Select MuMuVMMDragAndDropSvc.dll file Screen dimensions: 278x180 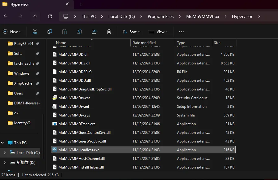(x=143, y=89)
